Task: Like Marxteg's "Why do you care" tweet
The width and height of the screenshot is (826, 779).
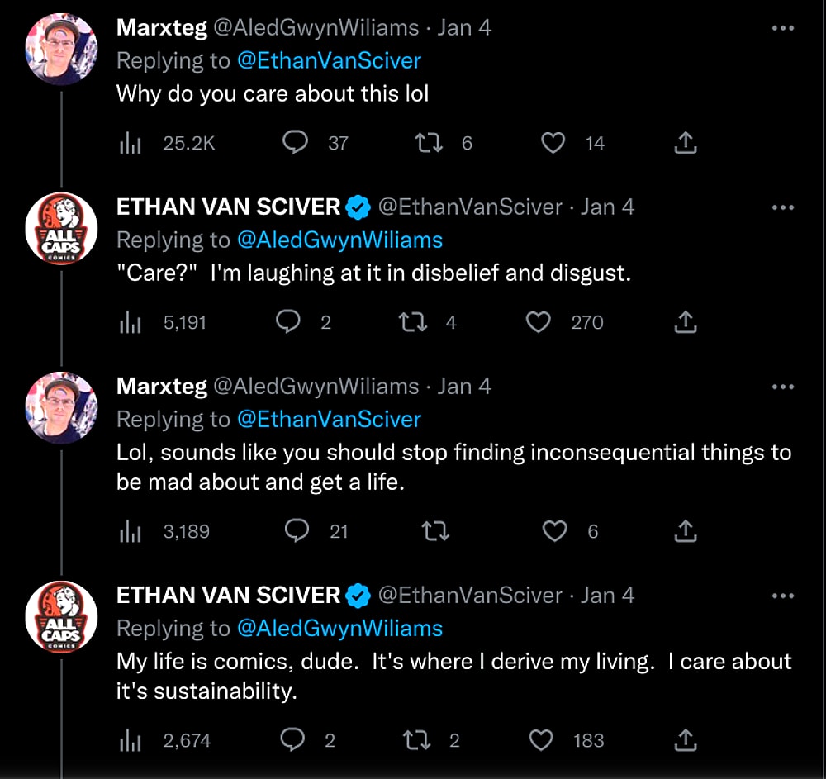Action: tap(553, 142)
